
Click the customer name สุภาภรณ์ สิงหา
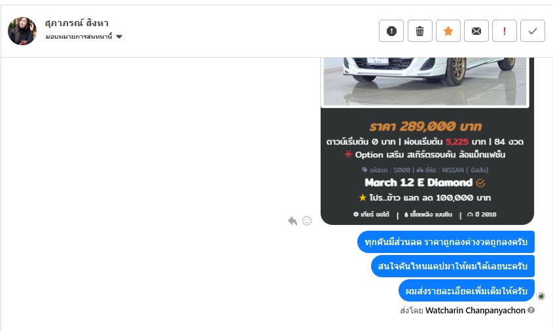[77, 23]
